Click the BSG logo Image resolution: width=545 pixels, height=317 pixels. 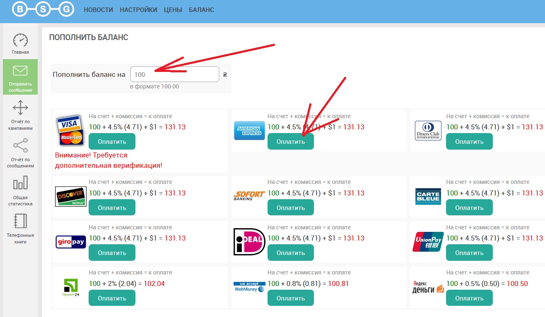click(43, 10)
